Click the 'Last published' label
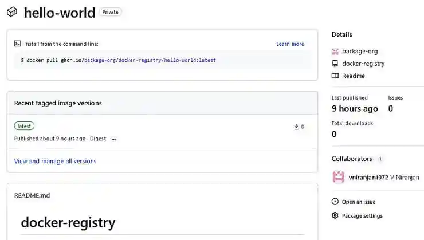Viewport: 424px width, 240px height. 350,98
